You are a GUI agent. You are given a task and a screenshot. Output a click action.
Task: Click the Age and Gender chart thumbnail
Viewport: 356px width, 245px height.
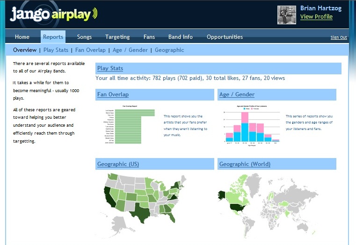(252, 125)
